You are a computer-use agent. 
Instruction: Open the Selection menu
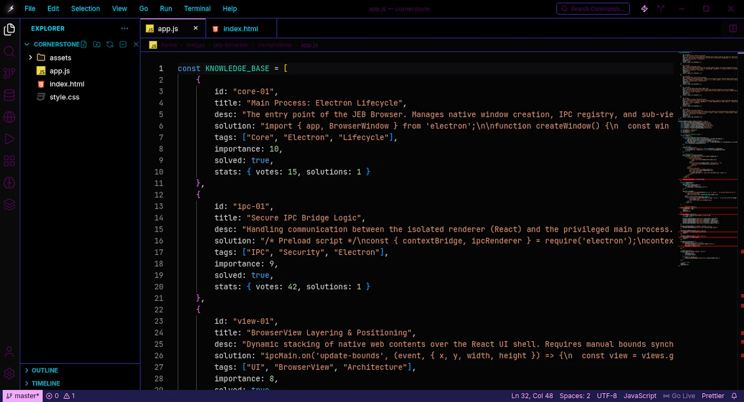(x=85, y=8)
